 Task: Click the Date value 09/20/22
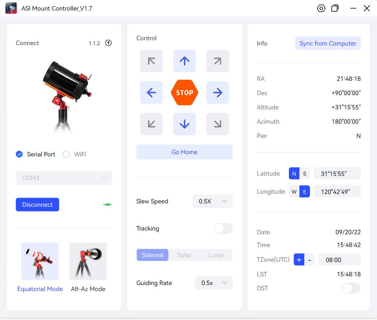point(348,232)
